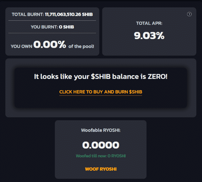Select the 9.03% APR value
202x182 pixels.
pos(149,36)
